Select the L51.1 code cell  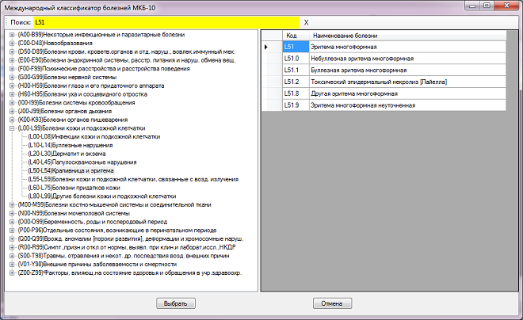(x=296, y=70)
